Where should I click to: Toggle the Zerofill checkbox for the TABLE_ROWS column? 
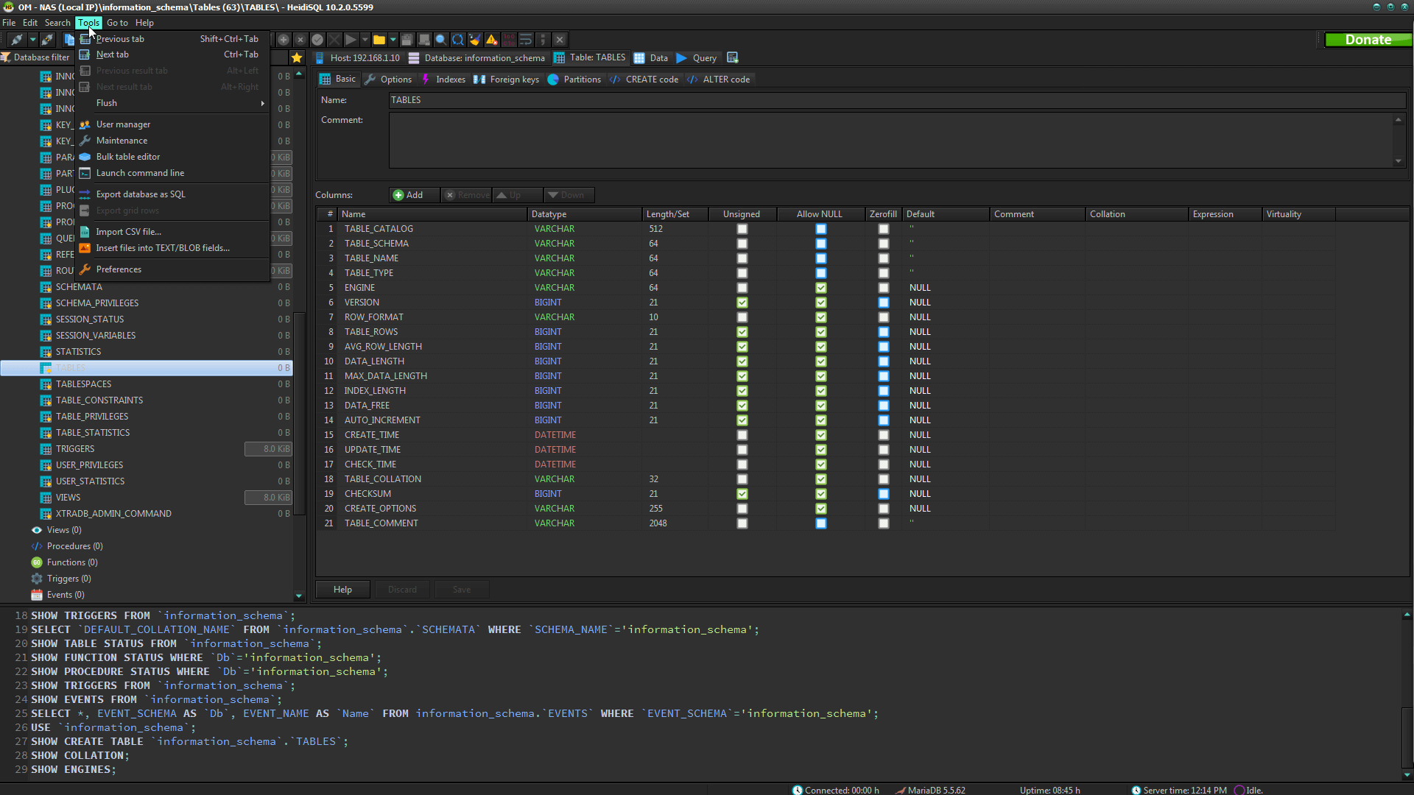tap(883, 332)
